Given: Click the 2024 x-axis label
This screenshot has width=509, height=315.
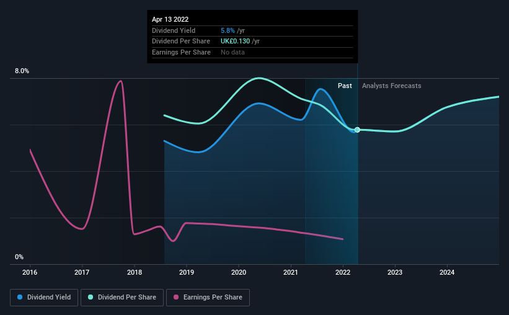Looking at the screenshot, I should (x=447, y=272).
